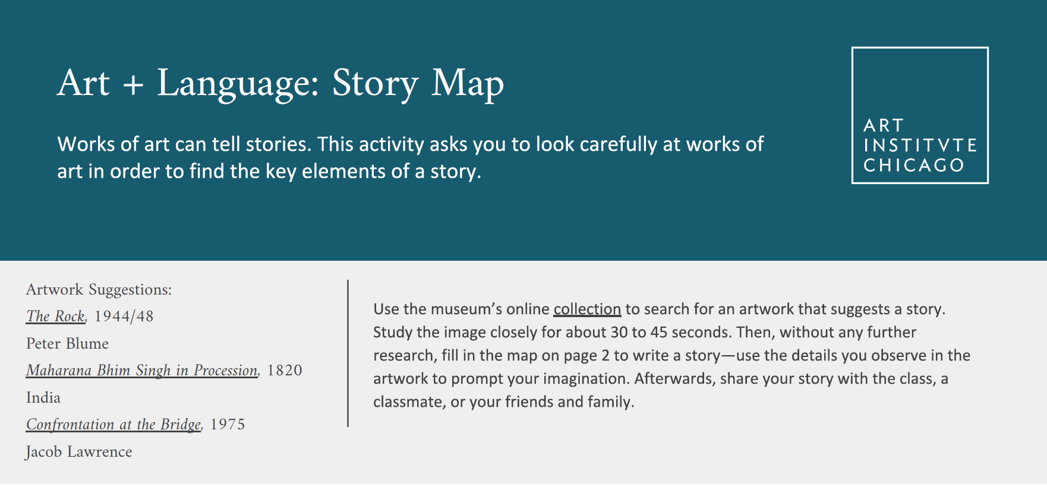The image size is (1047, 487).
Task: Click the word CHICAGO in the logo
Action: 913,165
